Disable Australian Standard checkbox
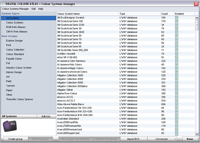Viewport: 200px width, 143px height. pos(176,119)
